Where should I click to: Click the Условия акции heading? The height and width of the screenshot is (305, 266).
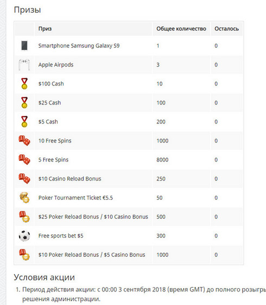45,277
